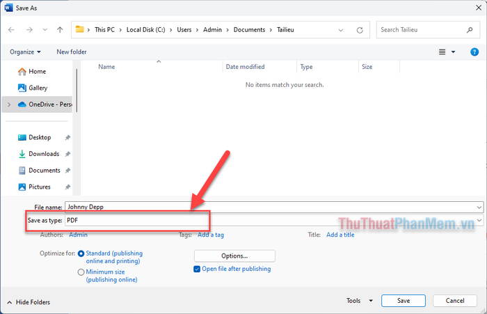The width and height of the screenshot is (487, 314).
Task: Open Downloads quick access folder
Action: coord(44,154)
